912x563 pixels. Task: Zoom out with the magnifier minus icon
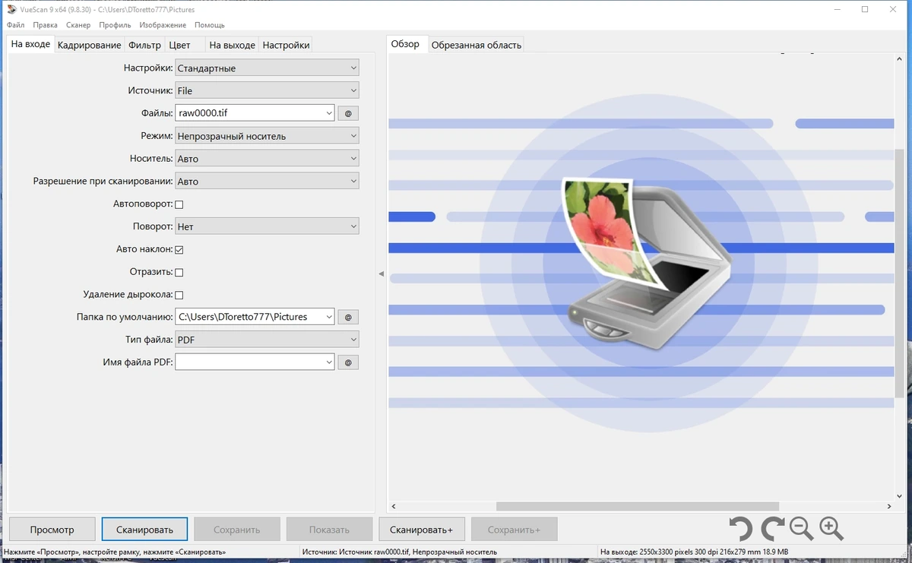coord(801,528)
